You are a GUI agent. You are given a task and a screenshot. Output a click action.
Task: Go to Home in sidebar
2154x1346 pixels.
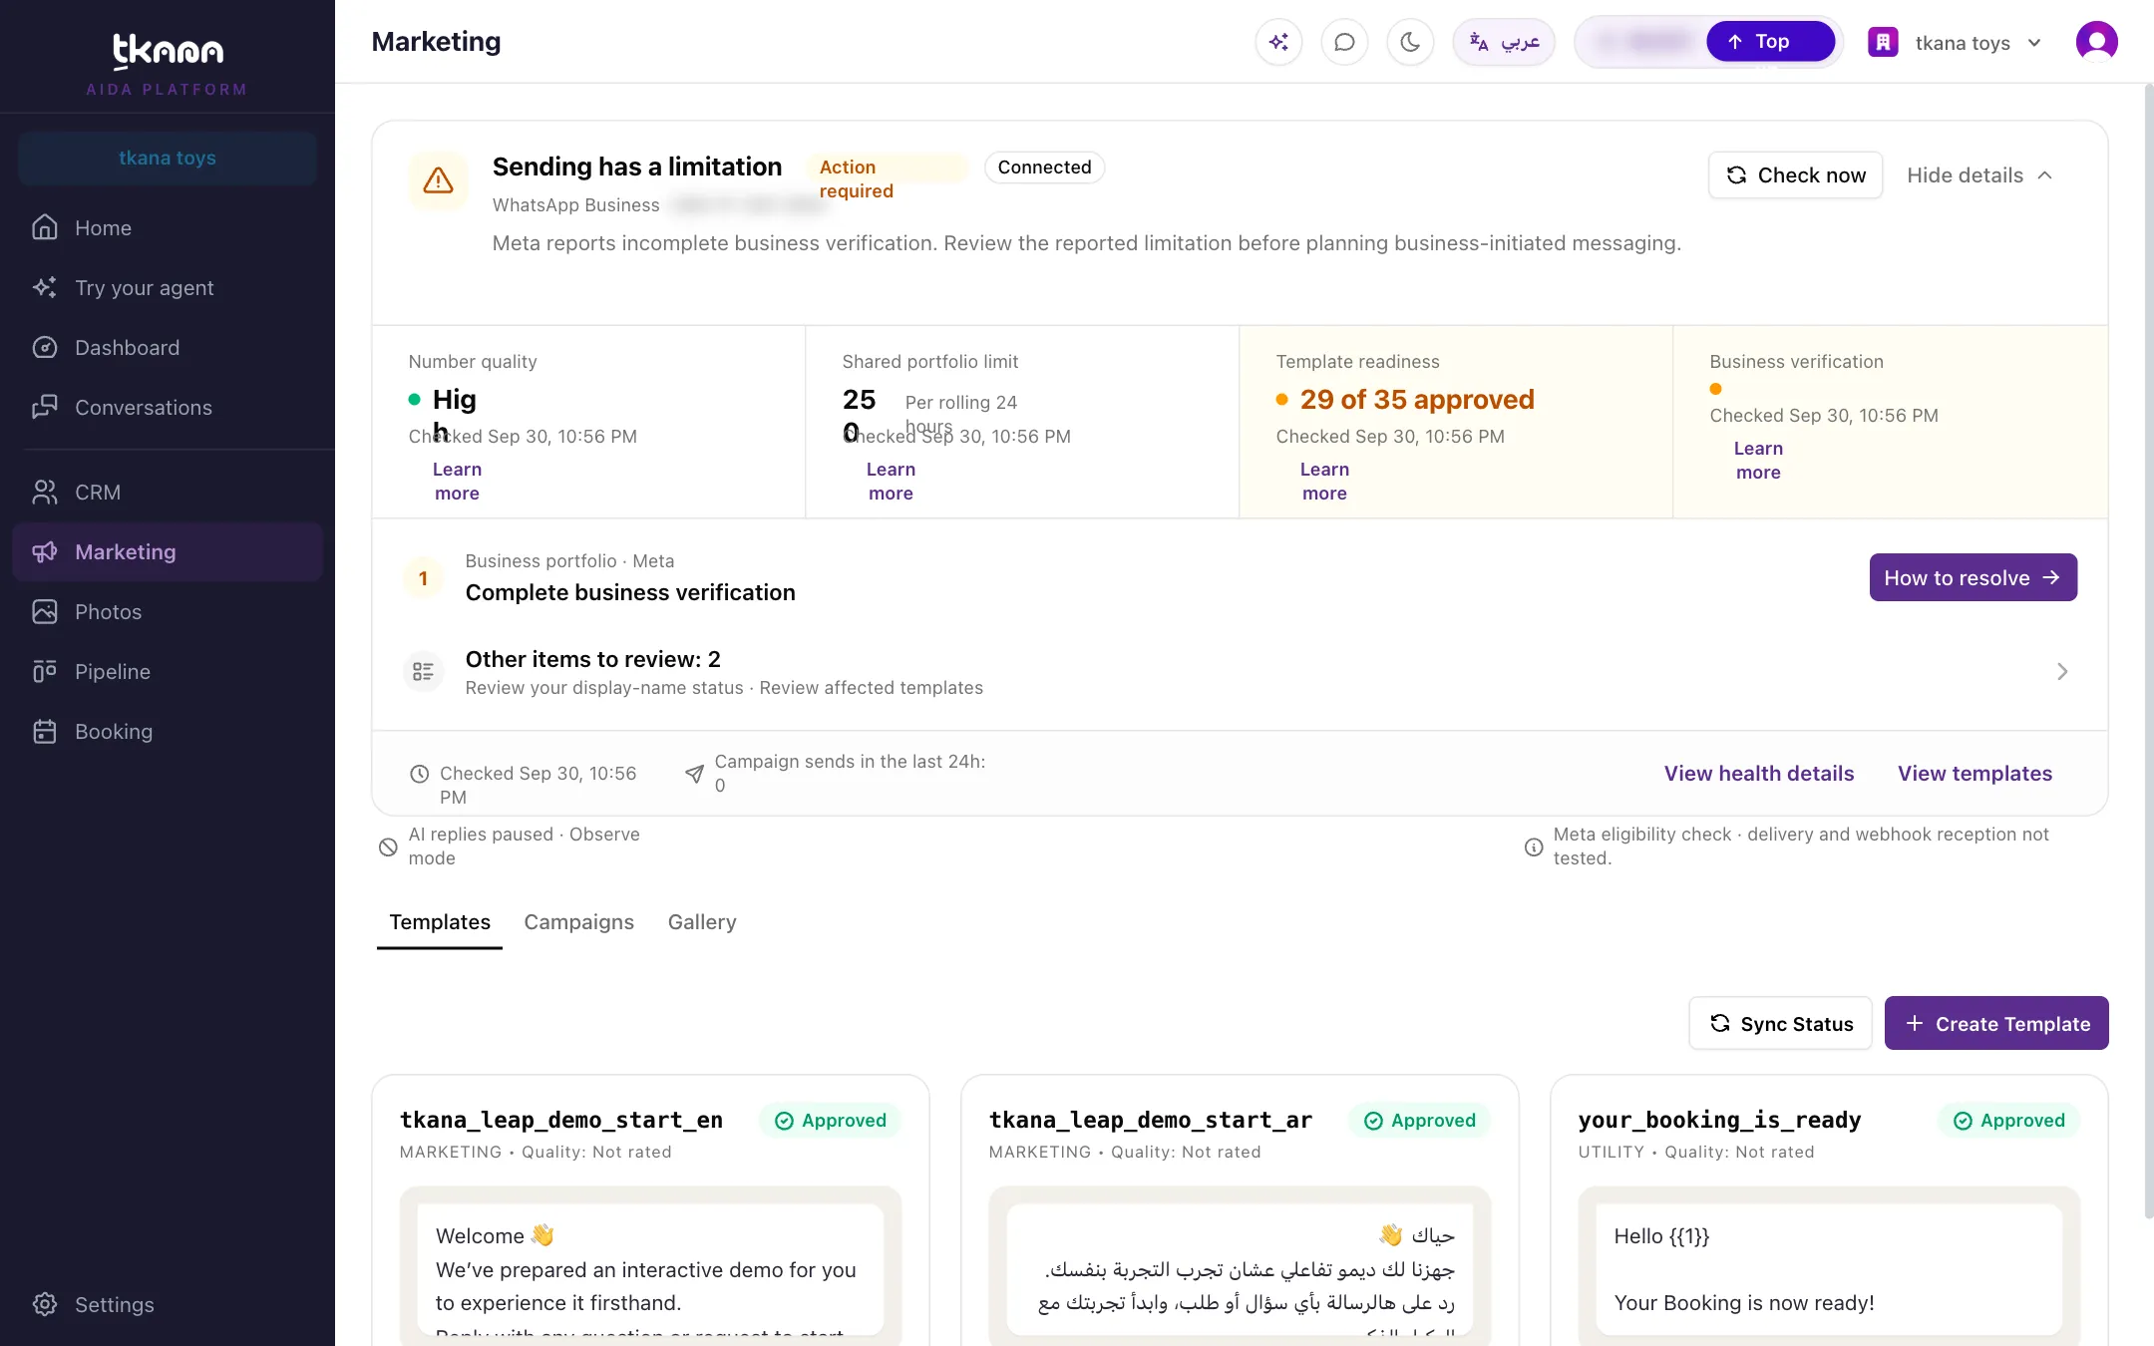click(x=168, y=228)
